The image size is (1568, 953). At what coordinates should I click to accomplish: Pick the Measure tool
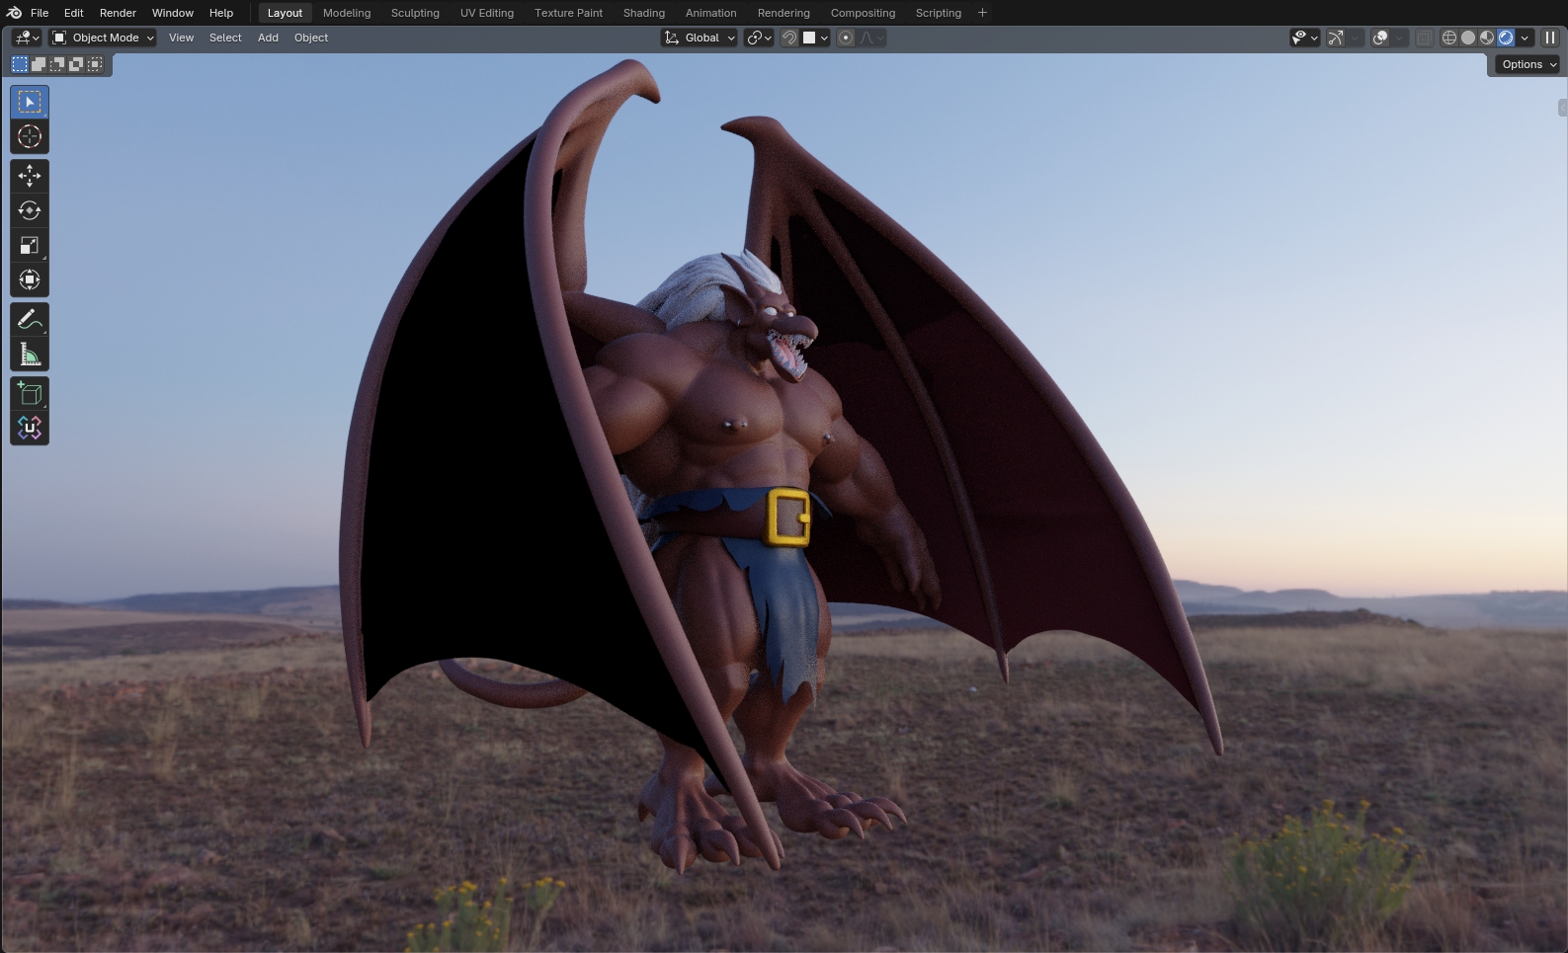30,355
